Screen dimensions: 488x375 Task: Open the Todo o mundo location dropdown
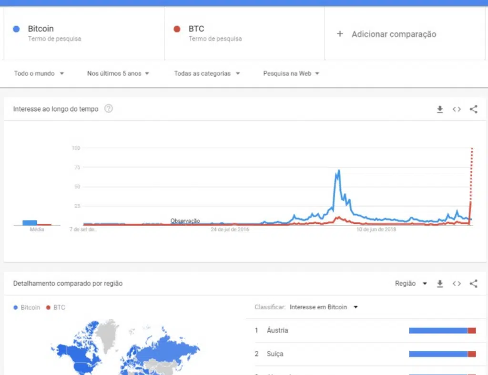pos(39,73)
